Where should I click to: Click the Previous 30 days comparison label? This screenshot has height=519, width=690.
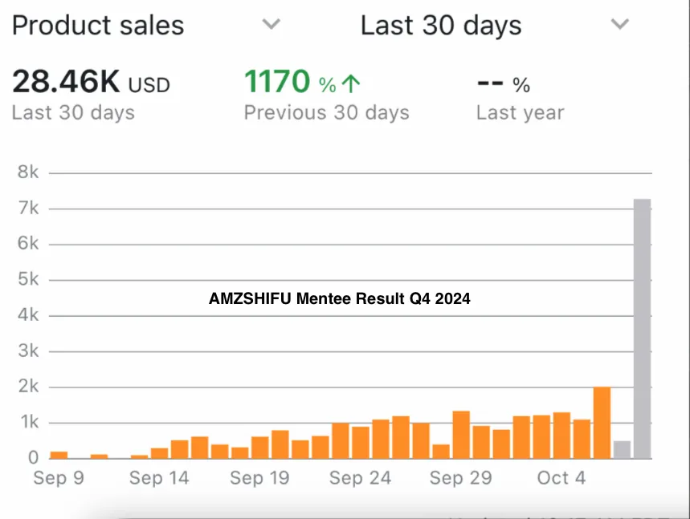(326, 113)
